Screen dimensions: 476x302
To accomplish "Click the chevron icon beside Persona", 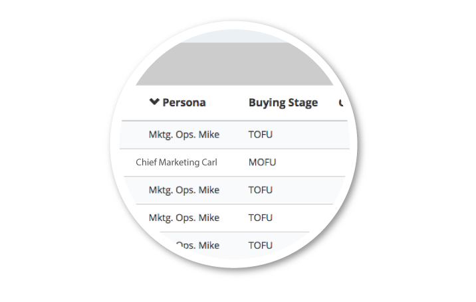I will 154,102.
